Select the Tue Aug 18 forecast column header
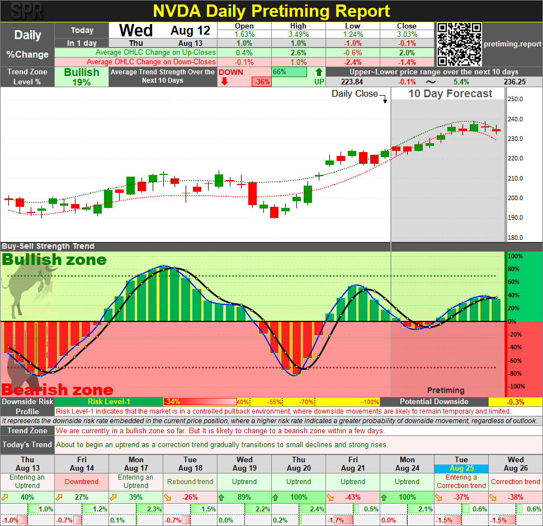 tap(190, 464)
